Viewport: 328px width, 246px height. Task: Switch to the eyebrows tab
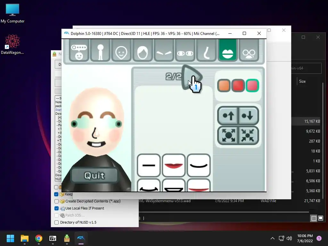[164, 50]
